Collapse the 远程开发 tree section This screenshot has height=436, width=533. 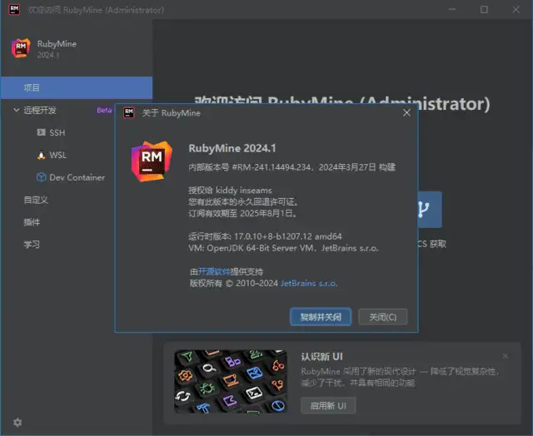tap(16, 110)
